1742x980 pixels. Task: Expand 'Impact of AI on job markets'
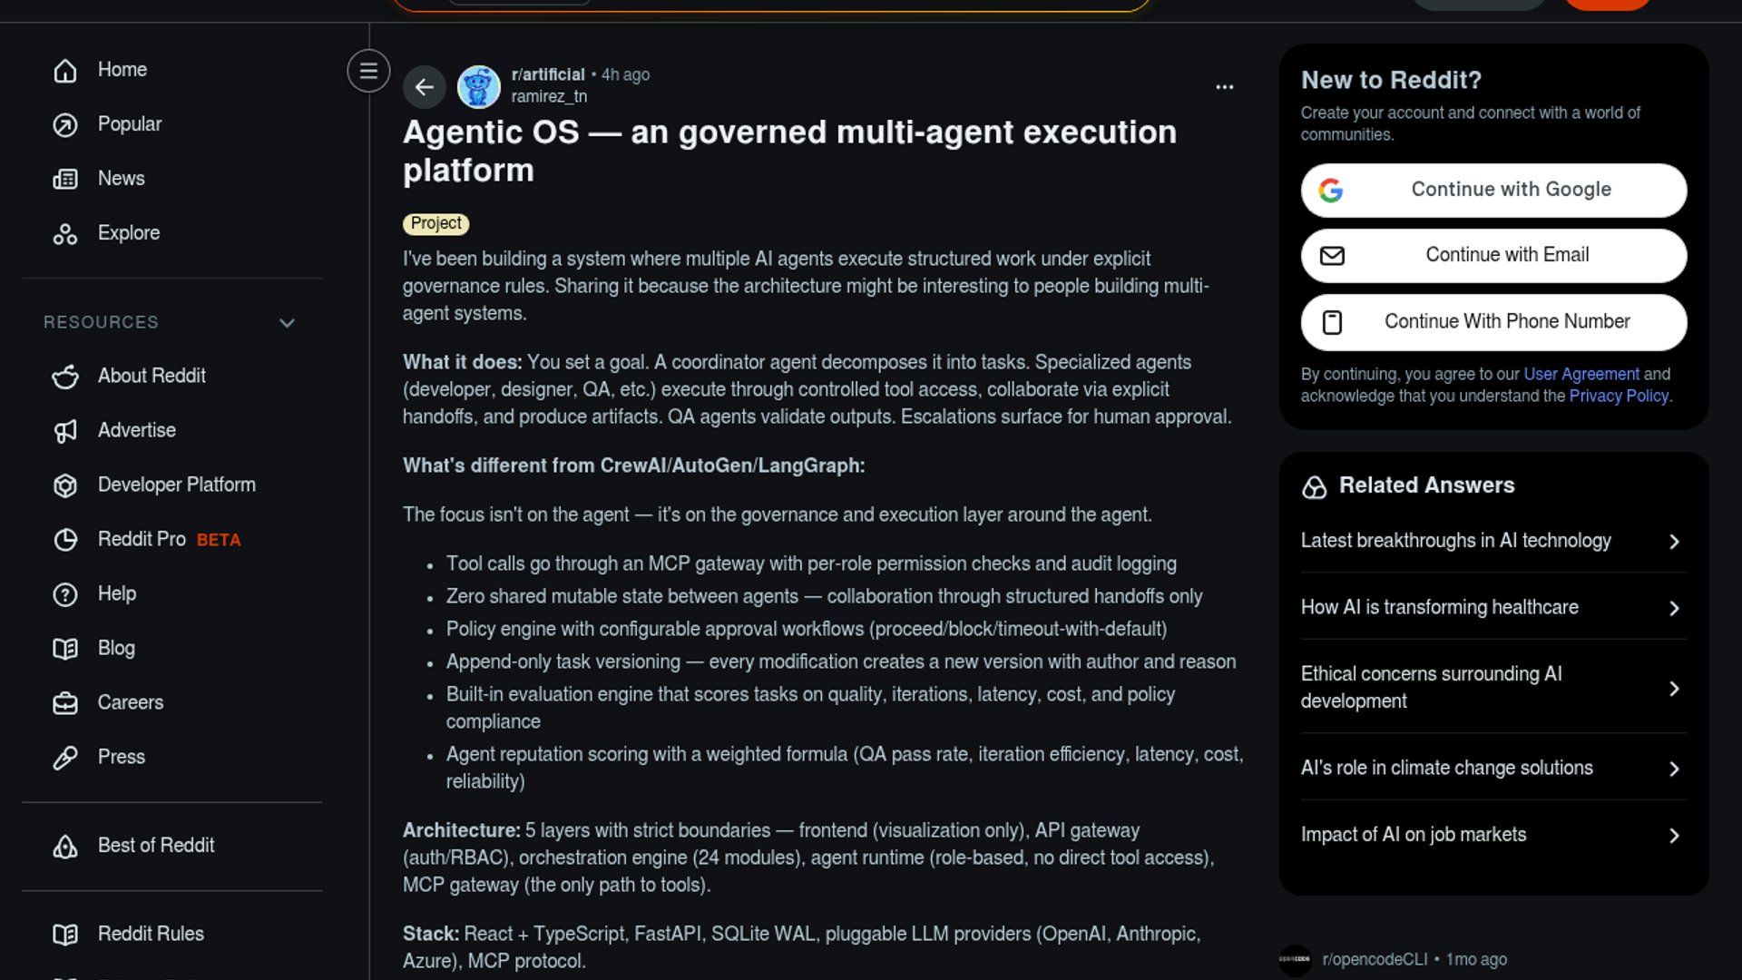(x=1675, y=836)
